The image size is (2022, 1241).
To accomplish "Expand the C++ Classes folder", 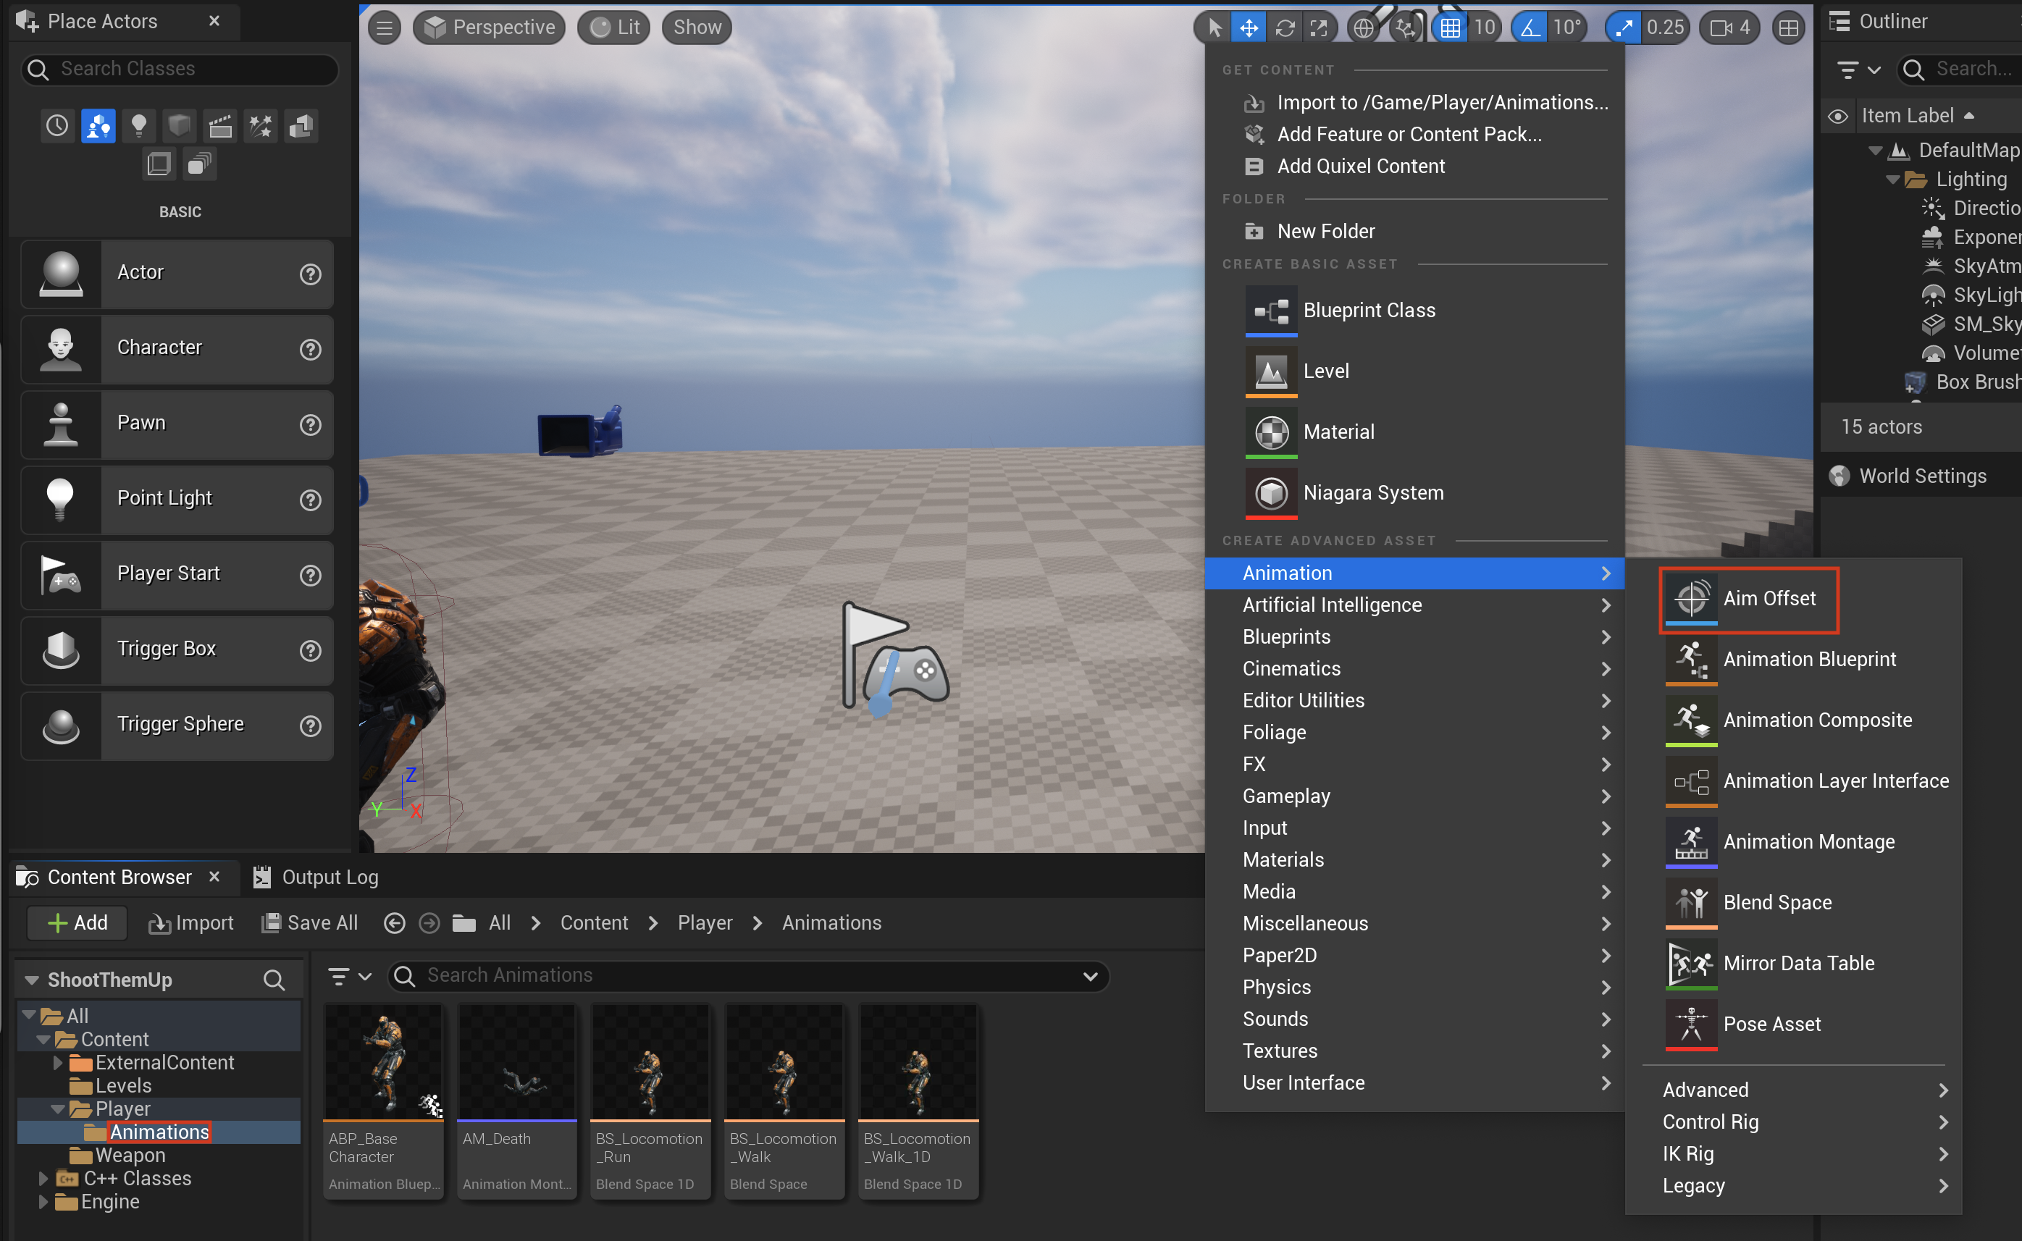I will (x=43, y=1179).
